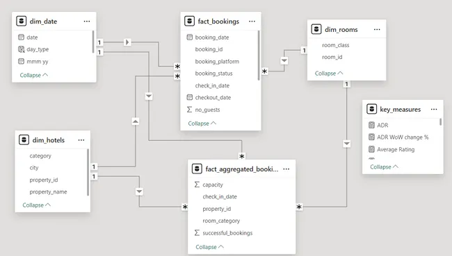Click sigma icon next to capacity
The height and width of the screenshot is (256, 452).
(197, 185)
